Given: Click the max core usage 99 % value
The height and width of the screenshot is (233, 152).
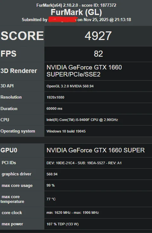Looking at the screenshot, I should (50, 185).
